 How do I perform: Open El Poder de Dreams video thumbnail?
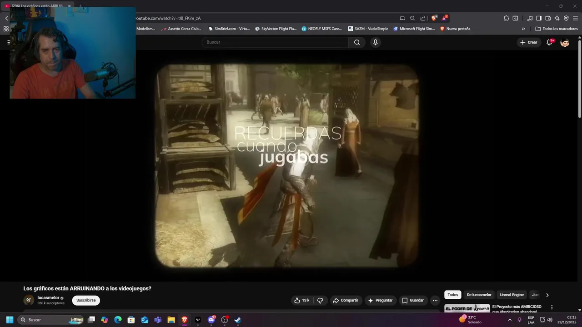click(x=467, y=308)
